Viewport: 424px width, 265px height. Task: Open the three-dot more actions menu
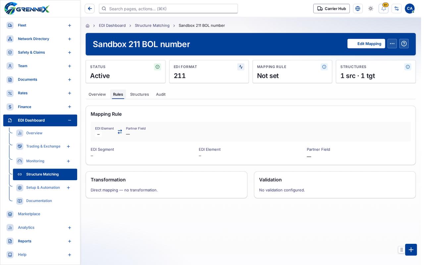392,44
